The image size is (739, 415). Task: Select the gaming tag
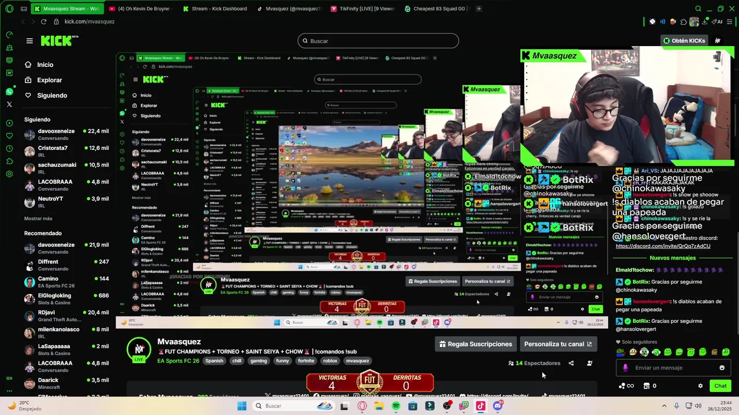click(259, 361)
